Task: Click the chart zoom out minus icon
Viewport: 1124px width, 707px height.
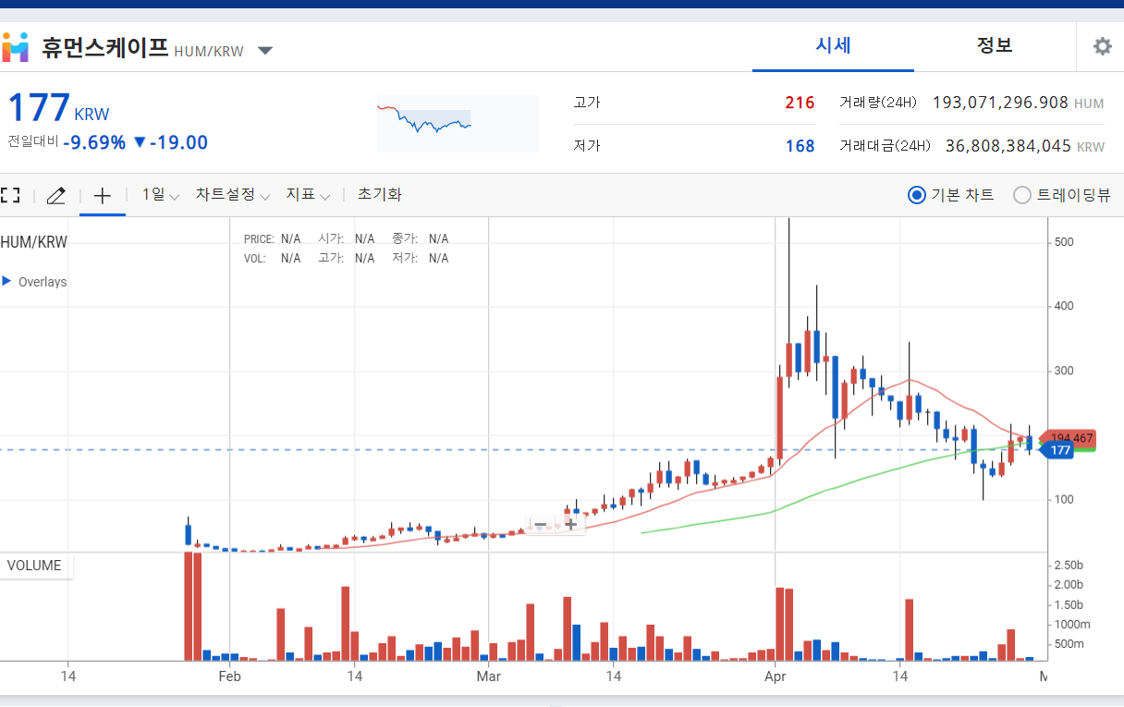Action: [x=541, y=525]
